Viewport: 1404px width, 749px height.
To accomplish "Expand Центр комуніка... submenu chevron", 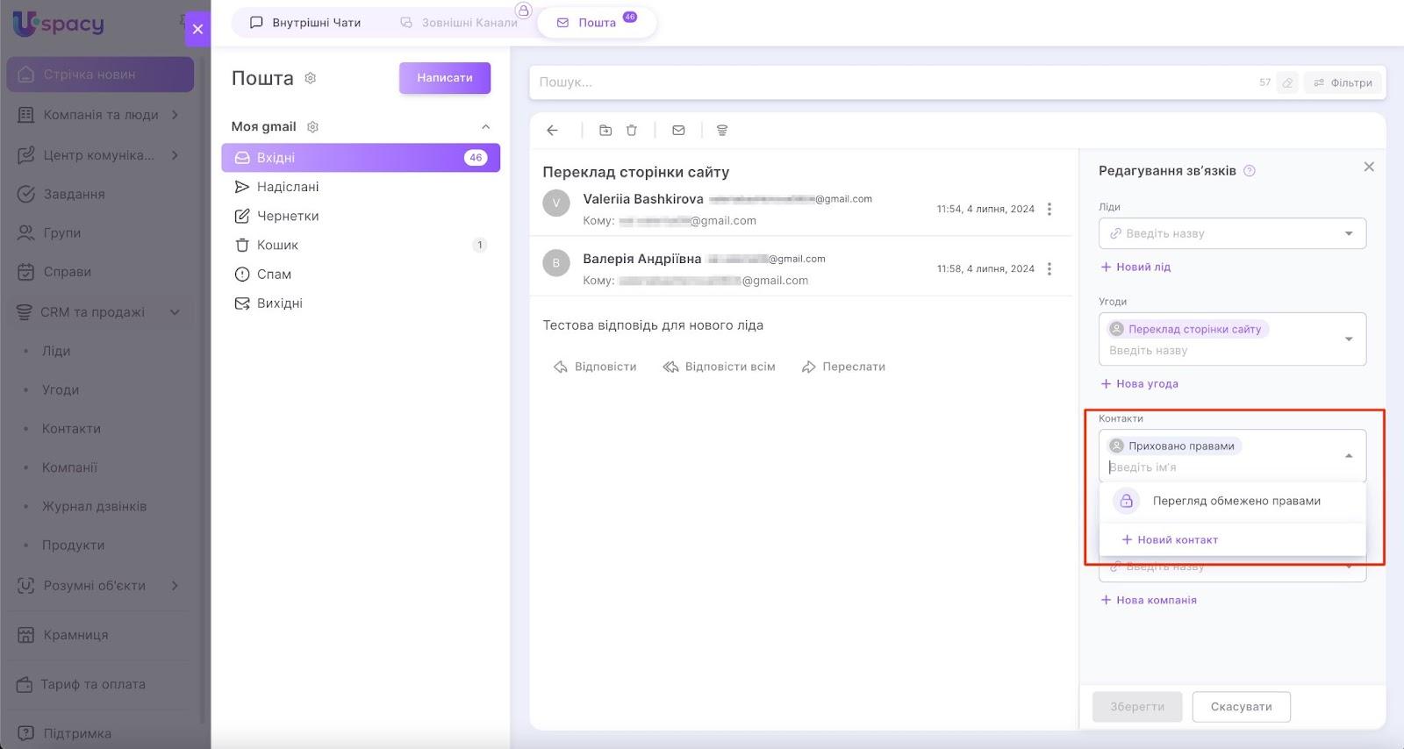I will click(x=175, y=155).
